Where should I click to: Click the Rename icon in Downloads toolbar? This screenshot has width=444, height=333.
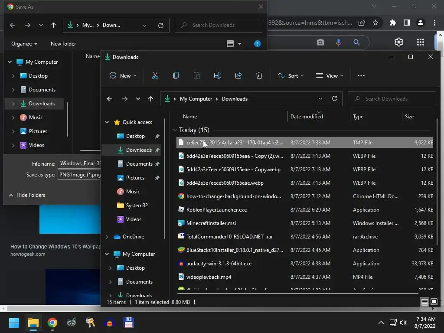[x=218, y=75]
